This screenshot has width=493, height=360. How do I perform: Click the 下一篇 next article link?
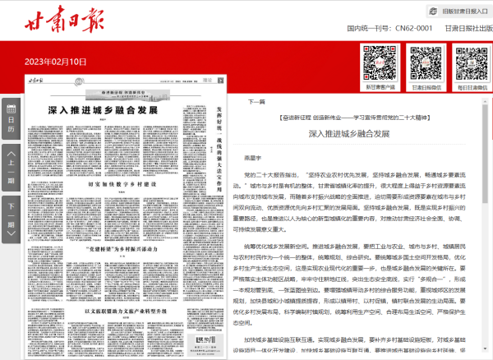pos(256,102)
